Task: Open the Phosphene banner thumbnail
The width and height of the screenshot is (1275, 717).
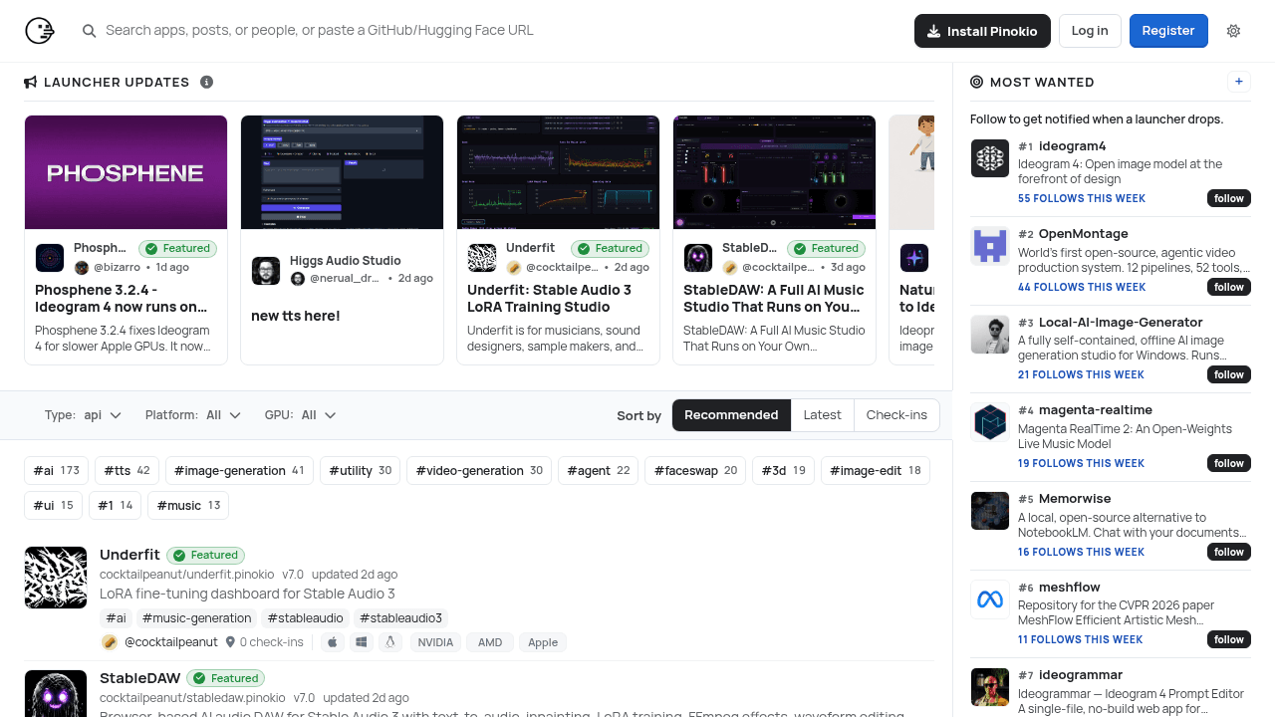Action: [x=127, y=172]
